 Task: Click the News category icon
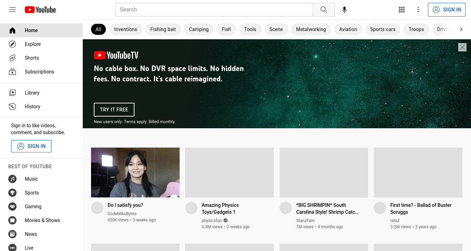tap(12, 234)
